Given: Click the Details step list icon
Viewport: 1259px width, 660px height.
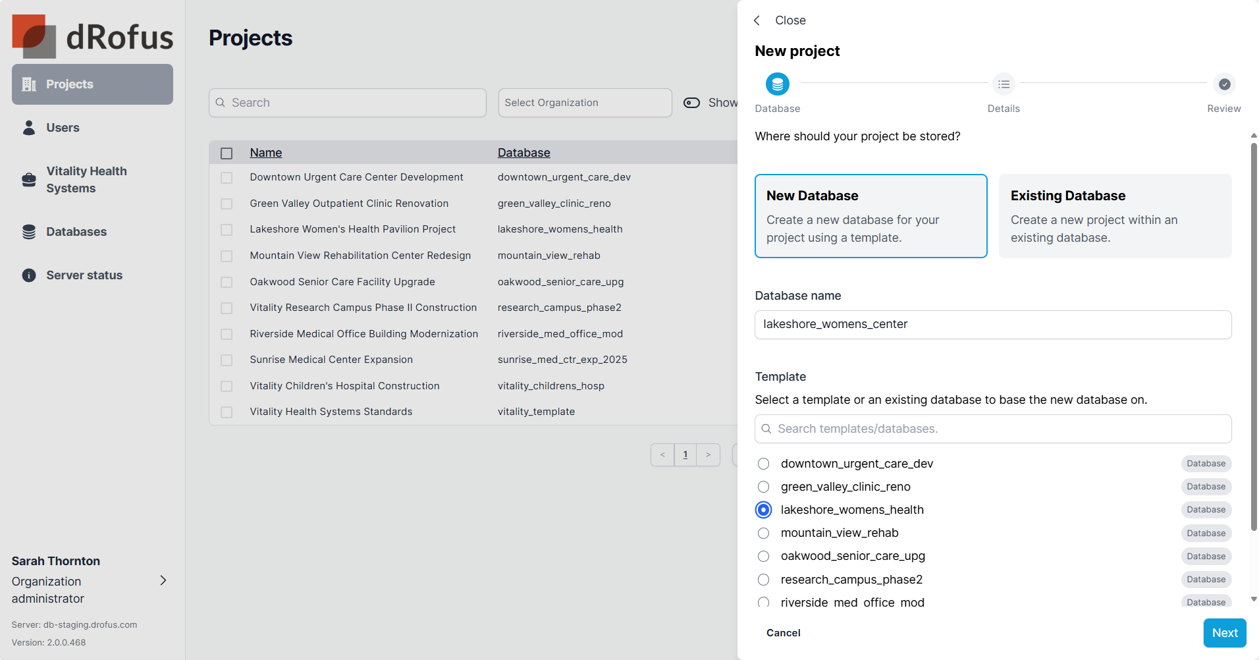Looking at the screenshot, I should (1004, 84).
